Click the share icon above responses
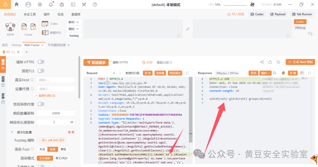Image resolution: width=318 pixels, height=167 pixels. pyautogui.click(x=262, y=62)
